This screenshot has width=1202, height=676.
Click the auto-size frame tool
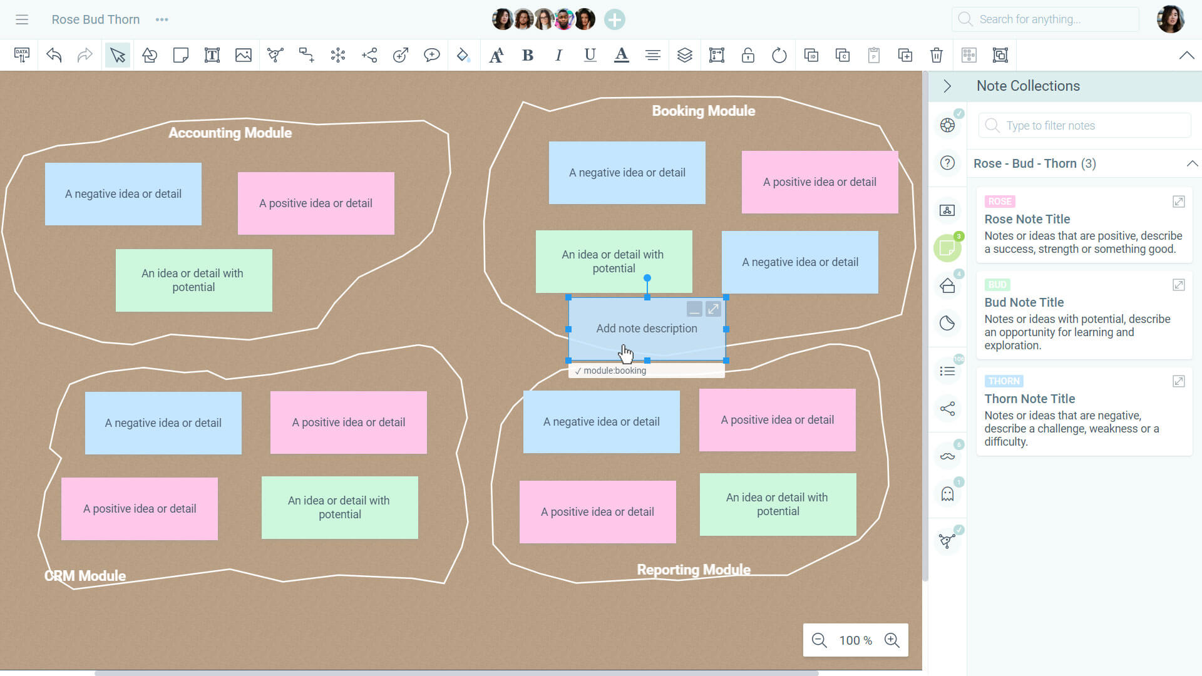716,55
